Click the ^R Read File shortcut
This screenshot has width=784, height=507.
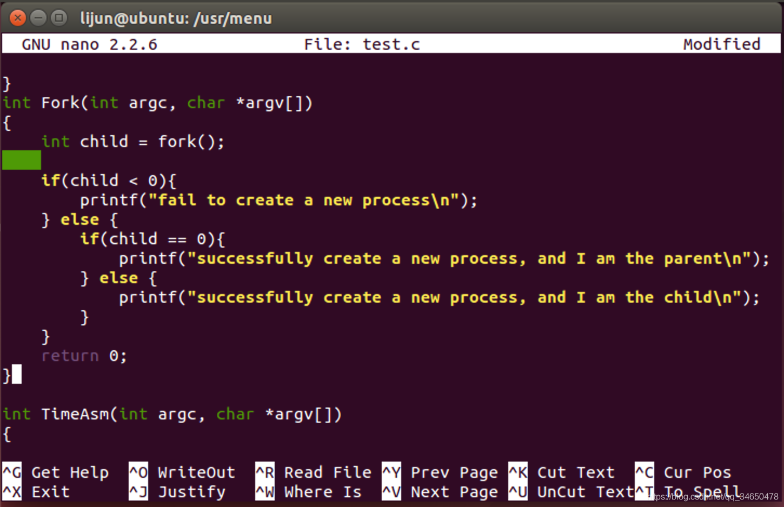click(x=314, y=472)
